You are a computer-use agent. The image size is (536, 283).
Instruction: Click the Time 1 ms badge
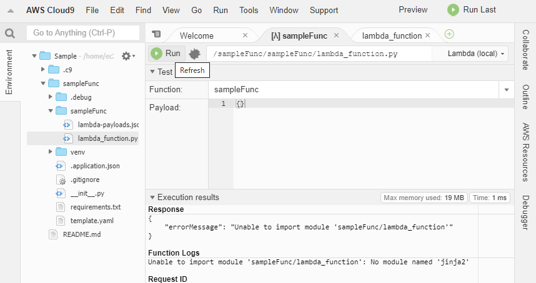(x=490, y=198)
